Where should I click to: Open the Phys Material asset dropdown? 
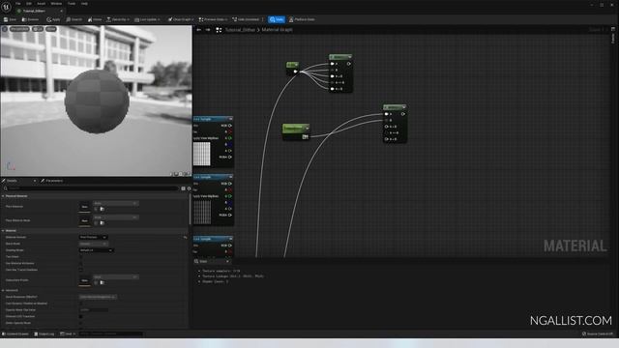point(116,203)
